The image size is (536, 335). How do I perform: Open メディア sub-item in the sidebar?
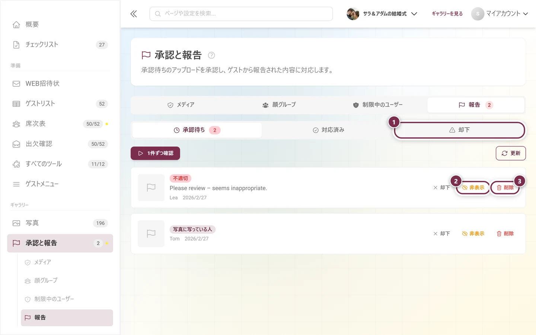(x=67, y=262)
